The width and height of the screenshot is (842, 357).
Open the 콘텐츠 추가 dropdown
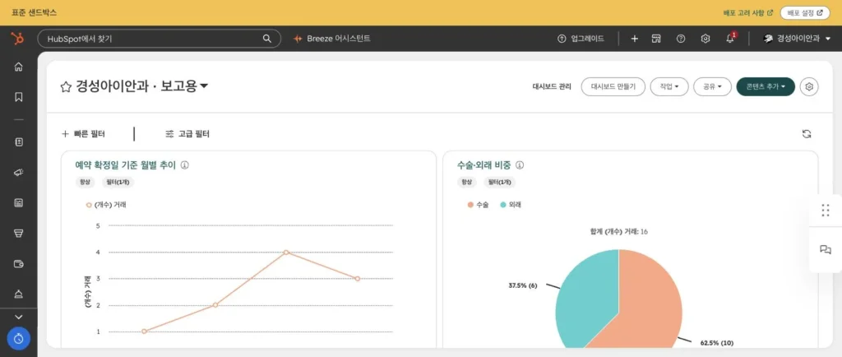(x=766, y=86)
